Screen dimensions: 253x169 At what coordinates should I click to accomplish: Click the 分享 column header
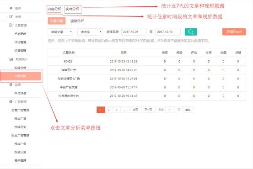pos(209,53)
